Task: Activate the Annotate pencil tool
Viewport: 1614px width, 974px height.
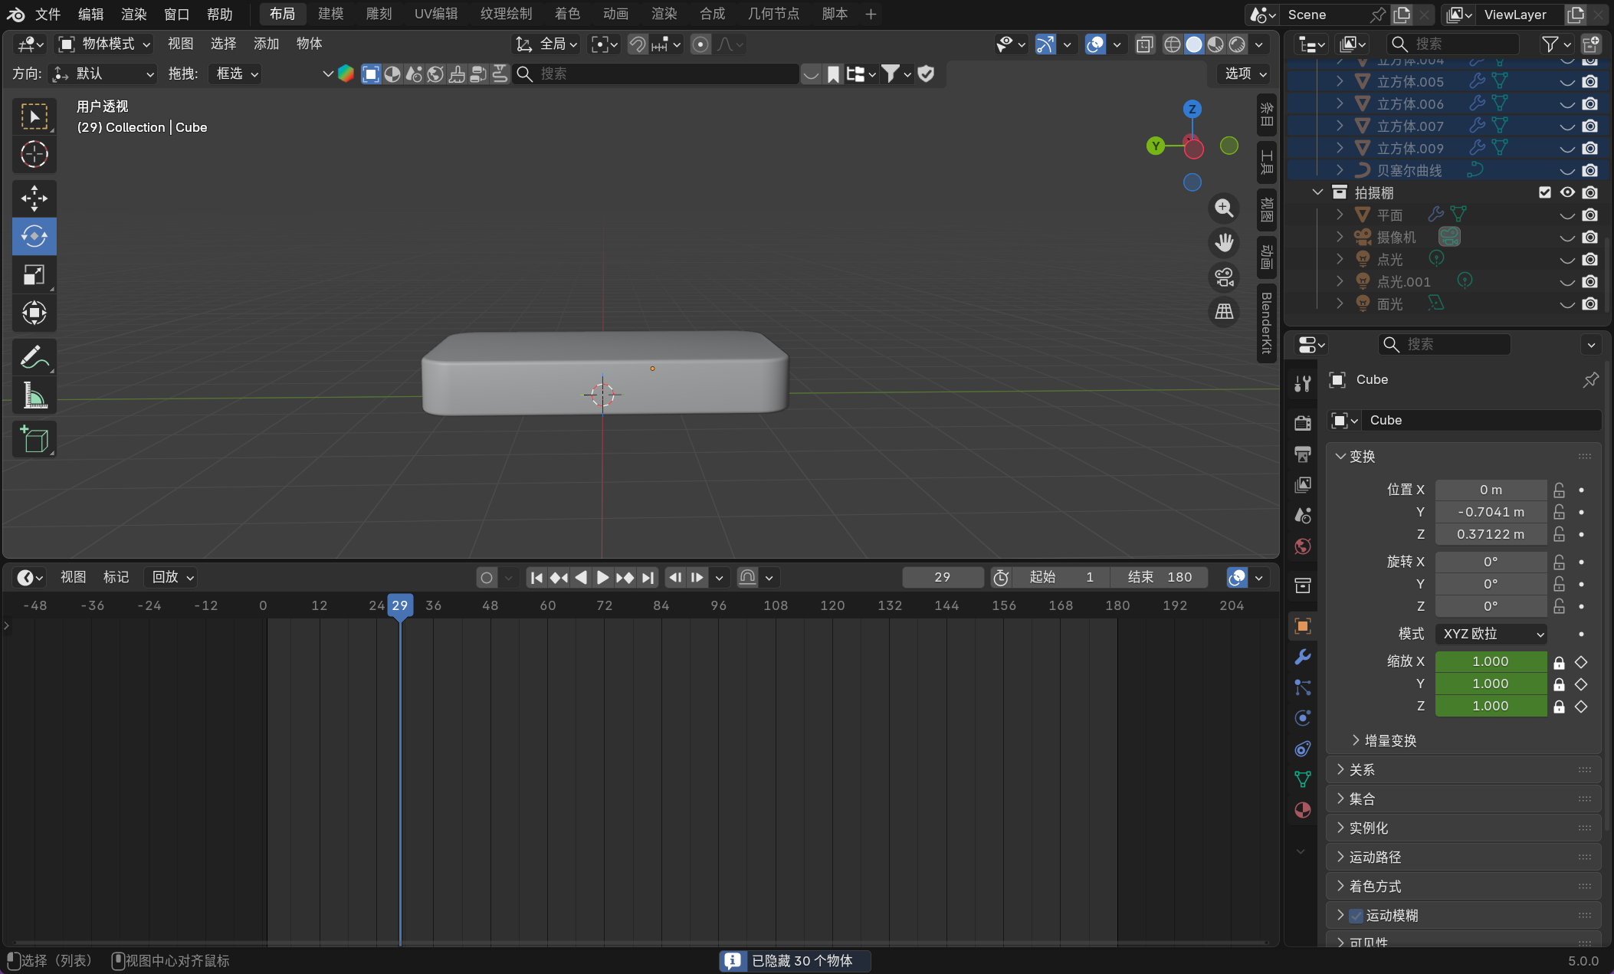Action: click(x=34, y=357)
